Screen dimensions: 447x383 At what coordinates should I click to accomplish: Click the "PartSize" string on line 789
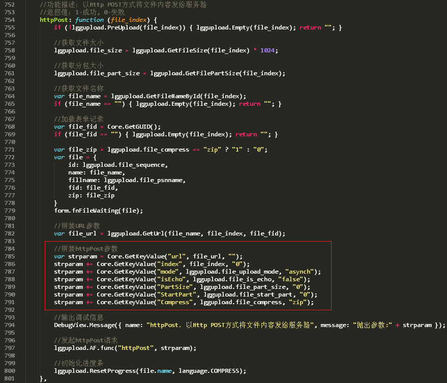point(175,287)
